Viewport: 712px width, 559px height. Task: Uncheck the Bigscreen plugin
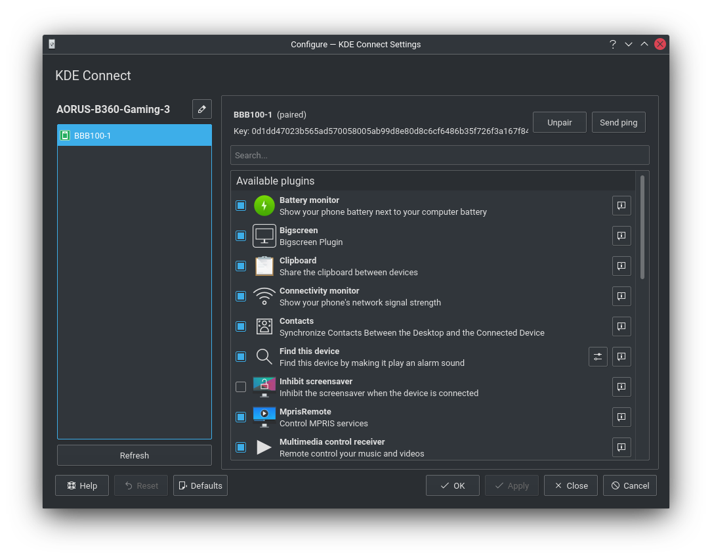click(x=241, y=236)
